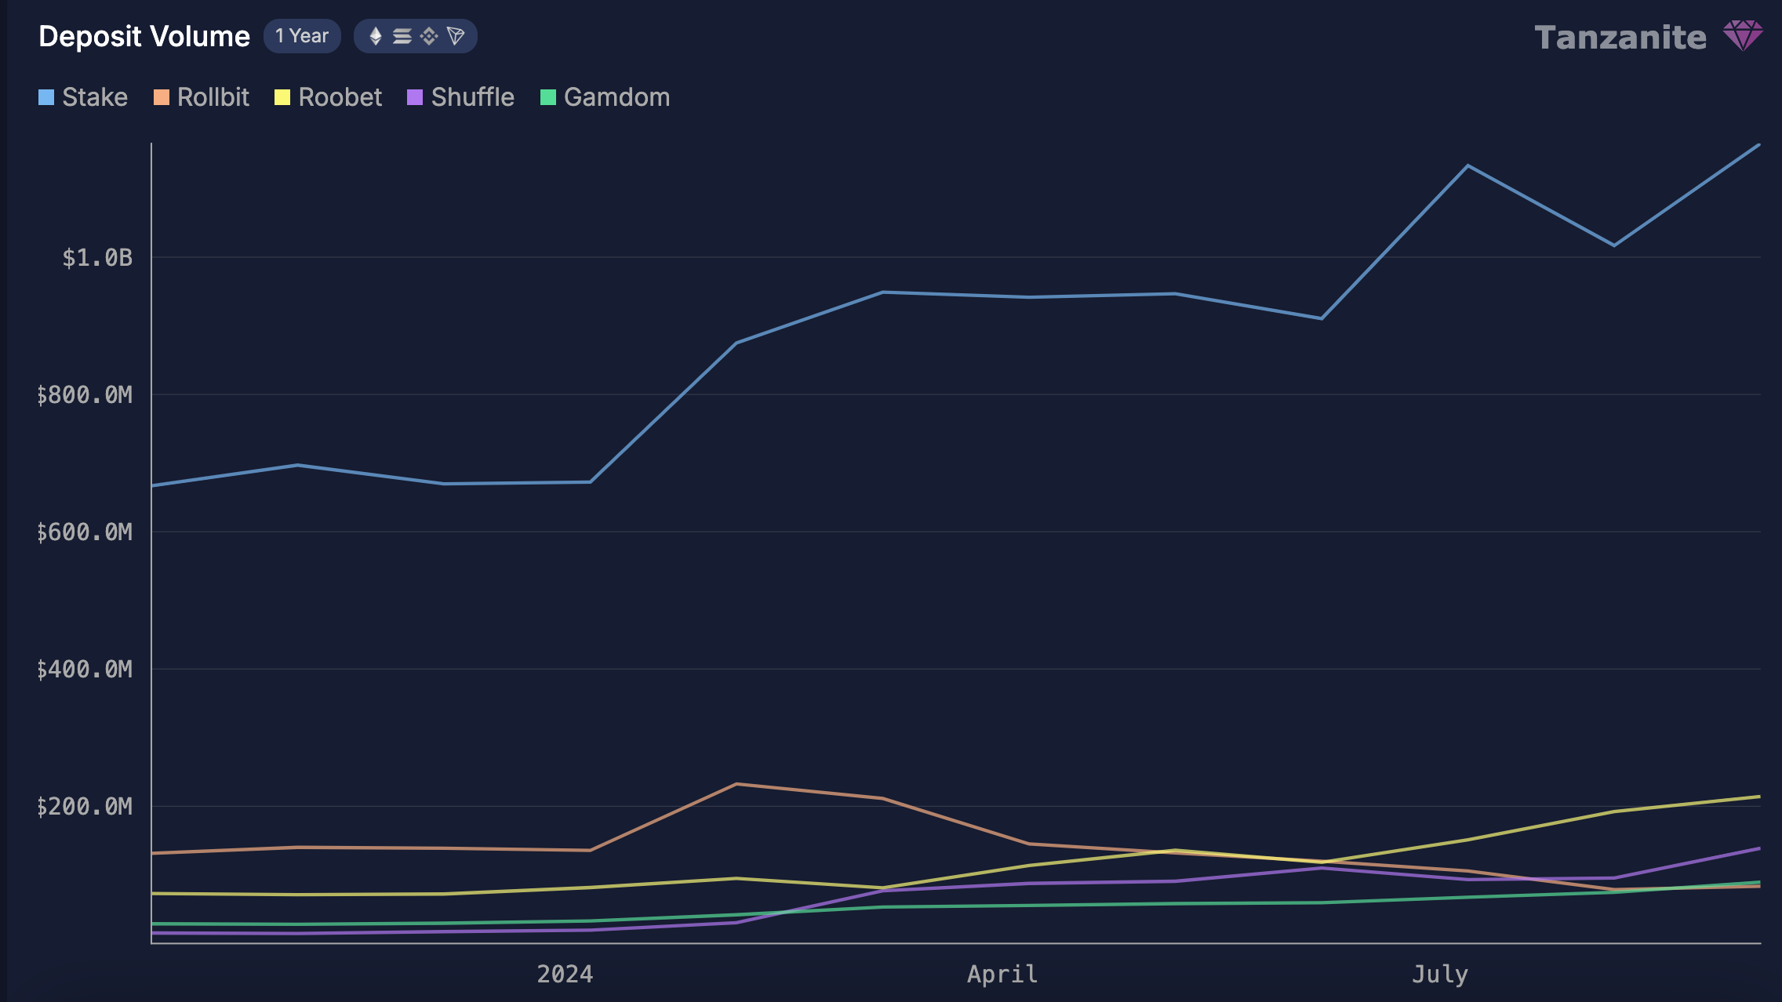Screen dimensions: 1782x1002
Task: Click the green Gamdom color swatch
Action: (548, 97)
